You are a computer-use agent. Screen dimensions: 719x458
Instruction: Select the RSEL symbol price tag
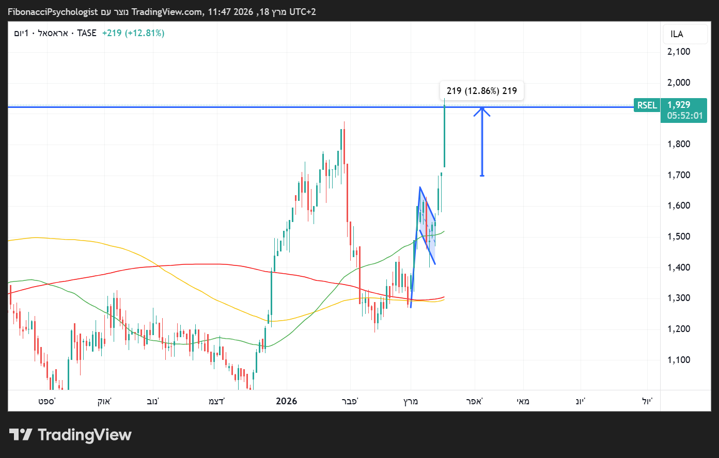647,105
